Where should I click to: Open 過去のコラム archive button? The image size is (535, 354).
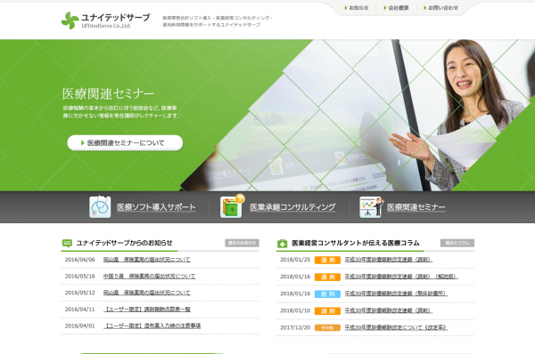pos(457,243)
